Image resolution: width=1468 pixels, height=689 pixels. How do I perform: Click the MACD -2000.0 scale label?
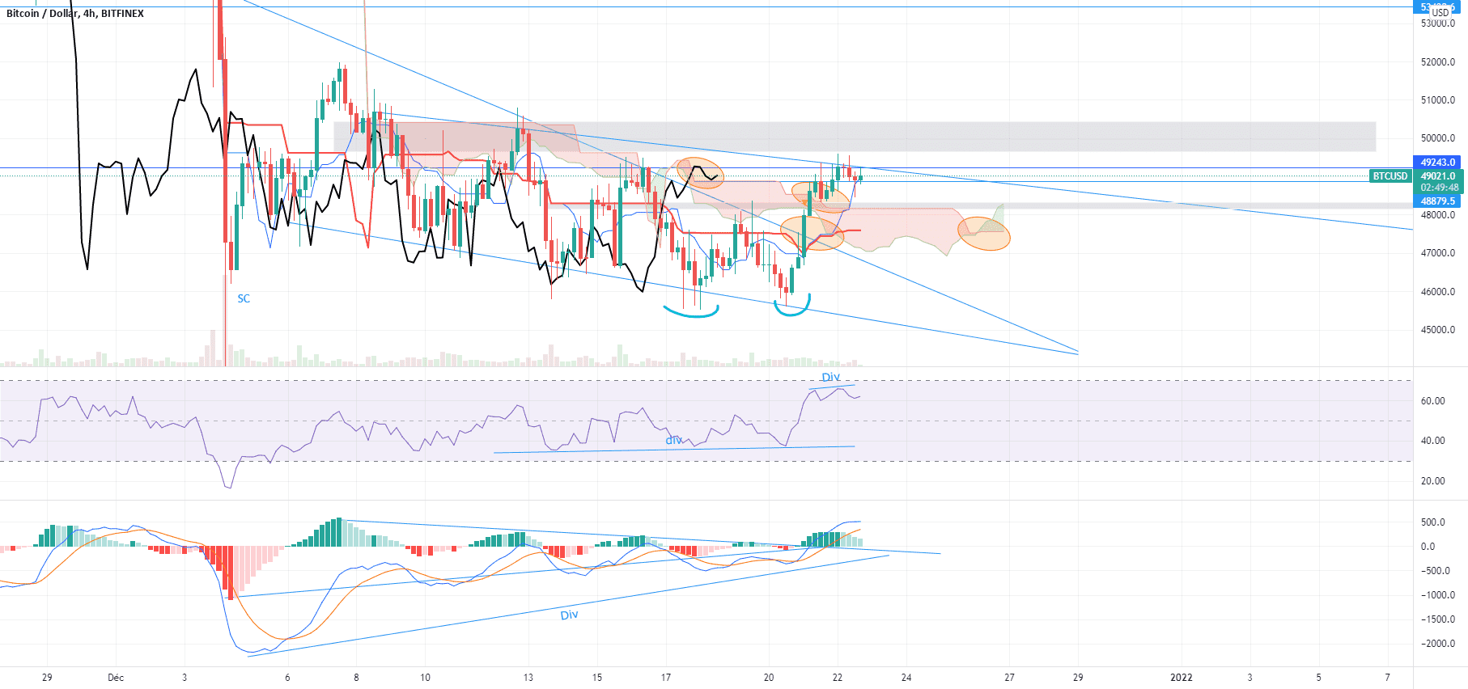[1437, 644]
